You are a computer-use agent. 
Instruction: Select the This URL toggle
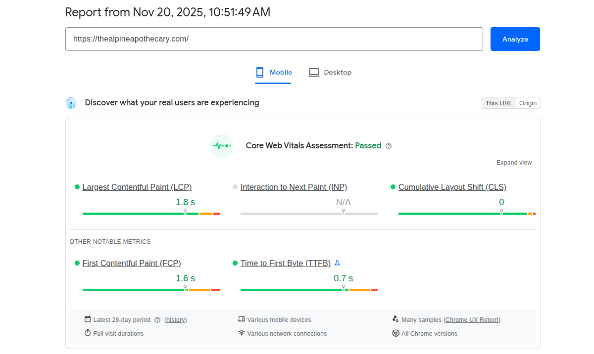(x=498, y=103)
